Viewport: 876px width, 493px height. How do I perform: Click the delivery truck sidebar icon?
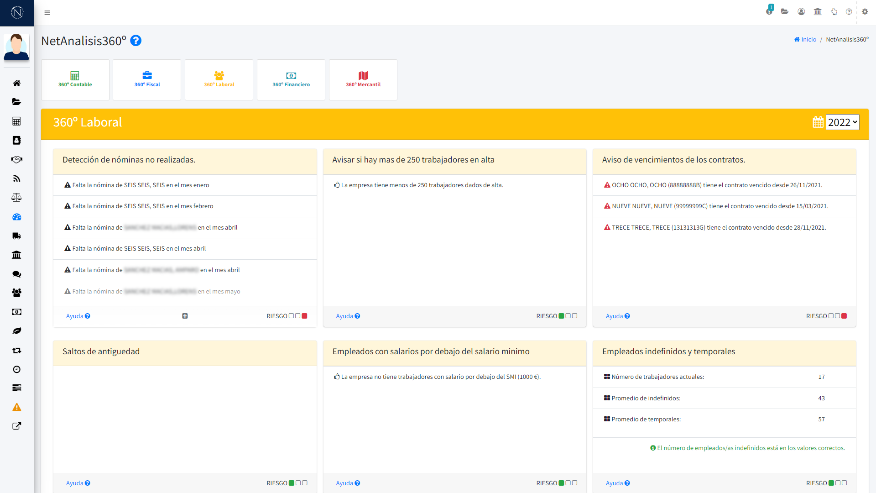16,236
